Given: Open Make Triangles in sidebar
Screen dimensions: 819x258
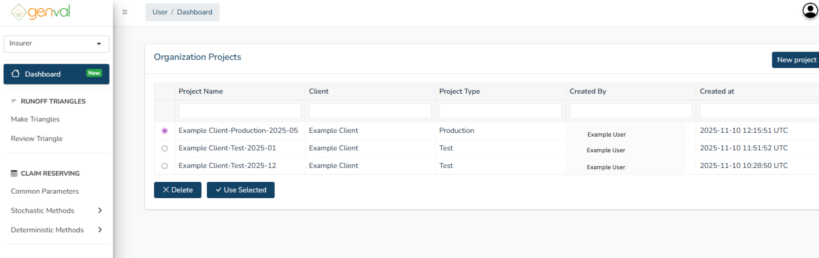Looking at the screenshot, I should point(35,120).
